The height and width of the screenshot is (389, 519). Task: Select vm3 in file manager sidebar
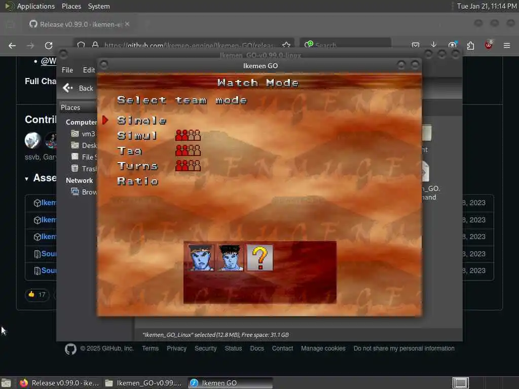point(84,134)
